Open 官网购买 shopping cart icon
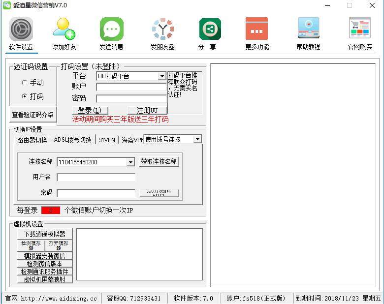 360,28
